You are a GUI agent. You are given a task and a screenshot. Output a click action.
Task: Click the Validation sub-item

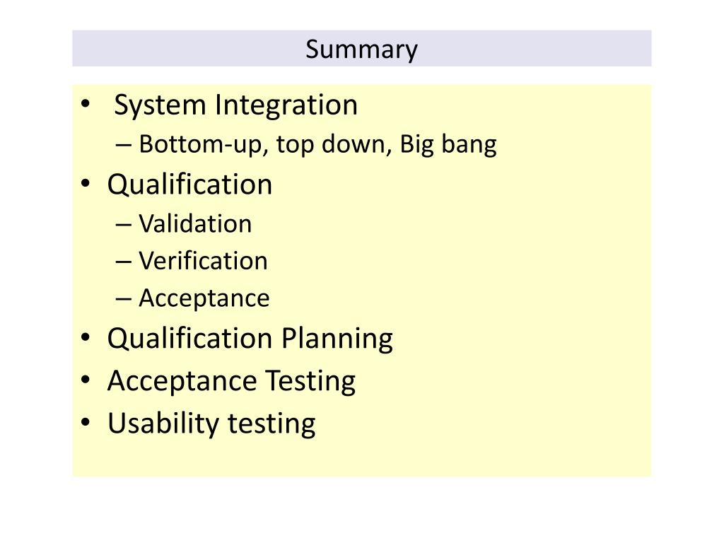(x=195, y=224)
